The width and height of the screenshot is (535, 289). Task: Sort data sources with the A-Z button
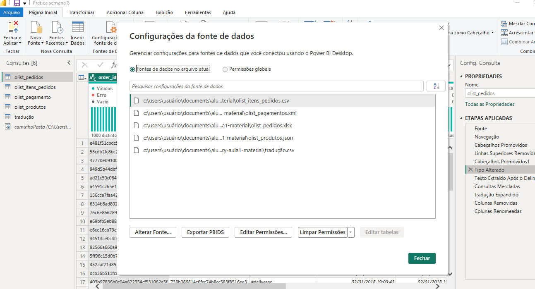click(x=436, y=86)
